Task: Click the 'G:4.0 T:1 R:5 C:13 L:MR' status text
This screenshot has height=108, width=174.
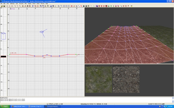Action: pyautogui.click(x=156, y=104)
